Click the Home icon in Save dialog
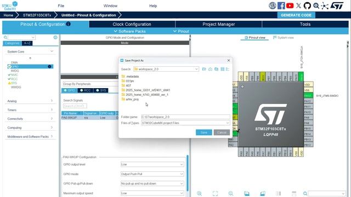 tap(210, 69)
